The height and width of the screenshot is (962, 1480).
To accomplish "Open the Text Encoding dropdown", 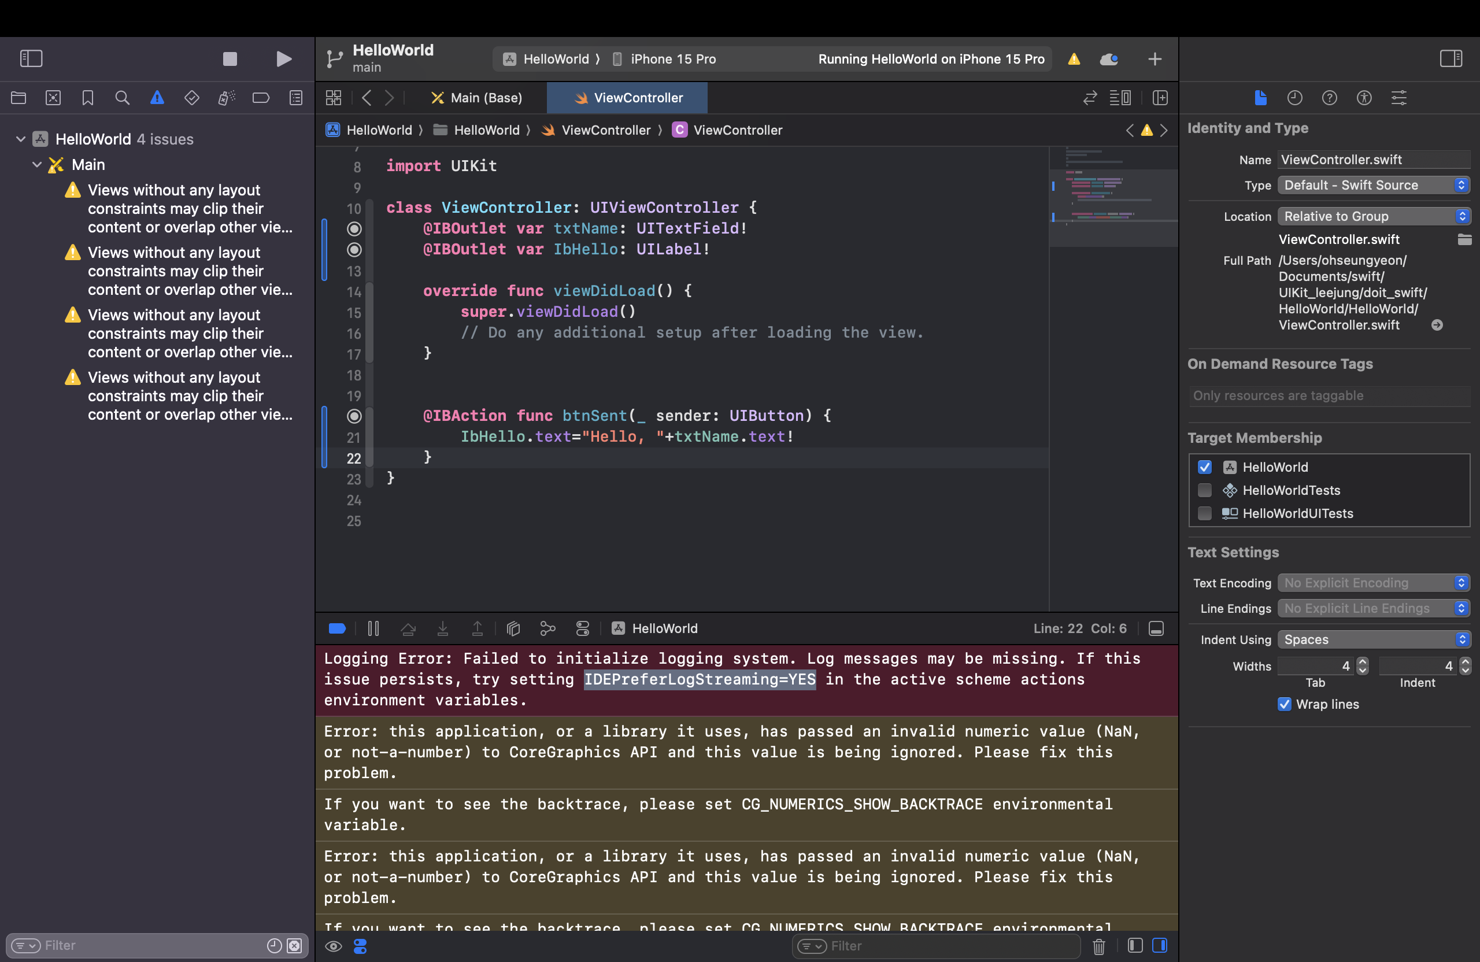I will click(1374, 583).
